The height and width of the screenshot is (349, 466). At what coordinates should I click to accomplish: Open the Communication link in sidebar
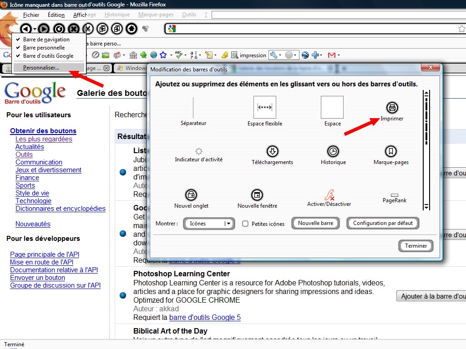[x=39, y=162]
